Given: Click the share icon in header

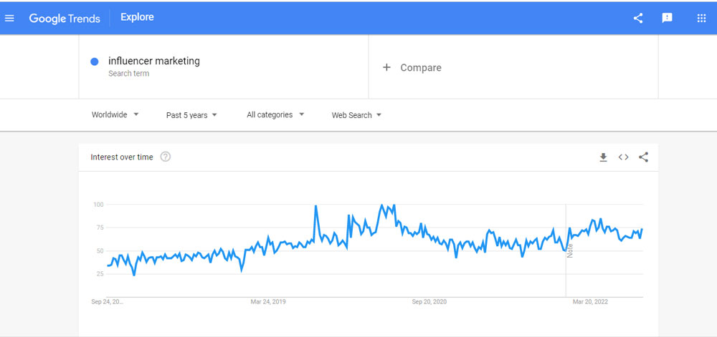Looking at the screenshot, I should pyautogui.click(x=638, y=18).
